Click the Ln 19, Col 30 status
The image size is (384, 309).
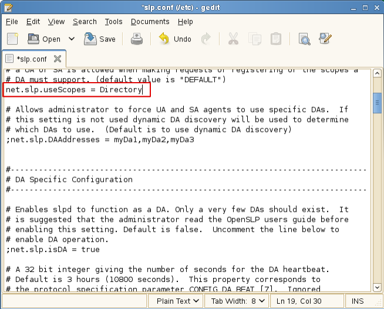(x=299, y=301)
